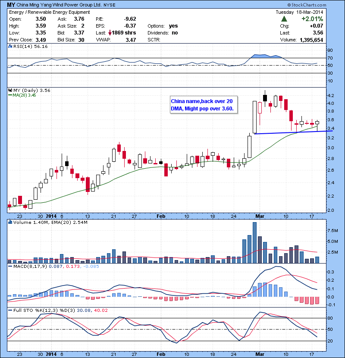
Task: Click the NYSE exchange label
Action: tap(110, 5)
